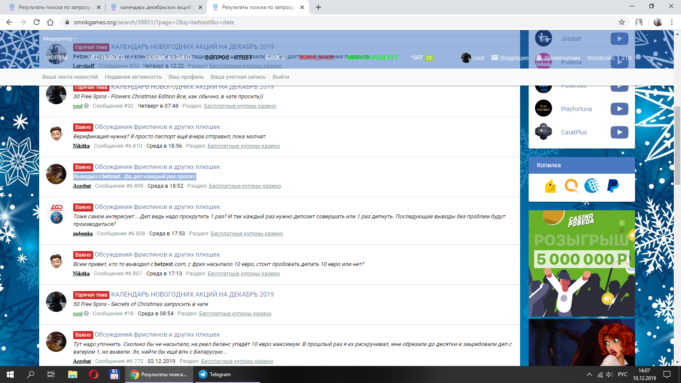Bookmark this page with the star icon
Viewport: 681px width, 383px height.
622,22
